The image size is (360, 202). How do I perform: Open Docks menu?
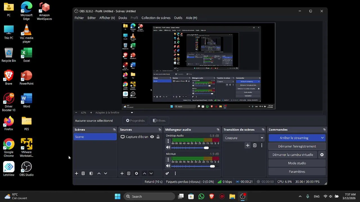click(123, 18)
